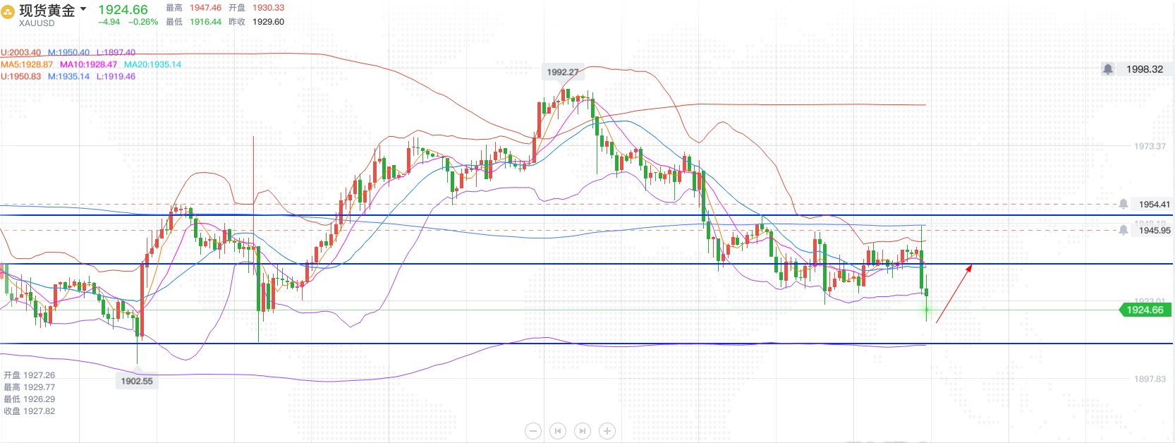Click the XAUUSD ticker symbol text
The height and width of the screenshot is (443, 1175).
click(x=37, y=23)
